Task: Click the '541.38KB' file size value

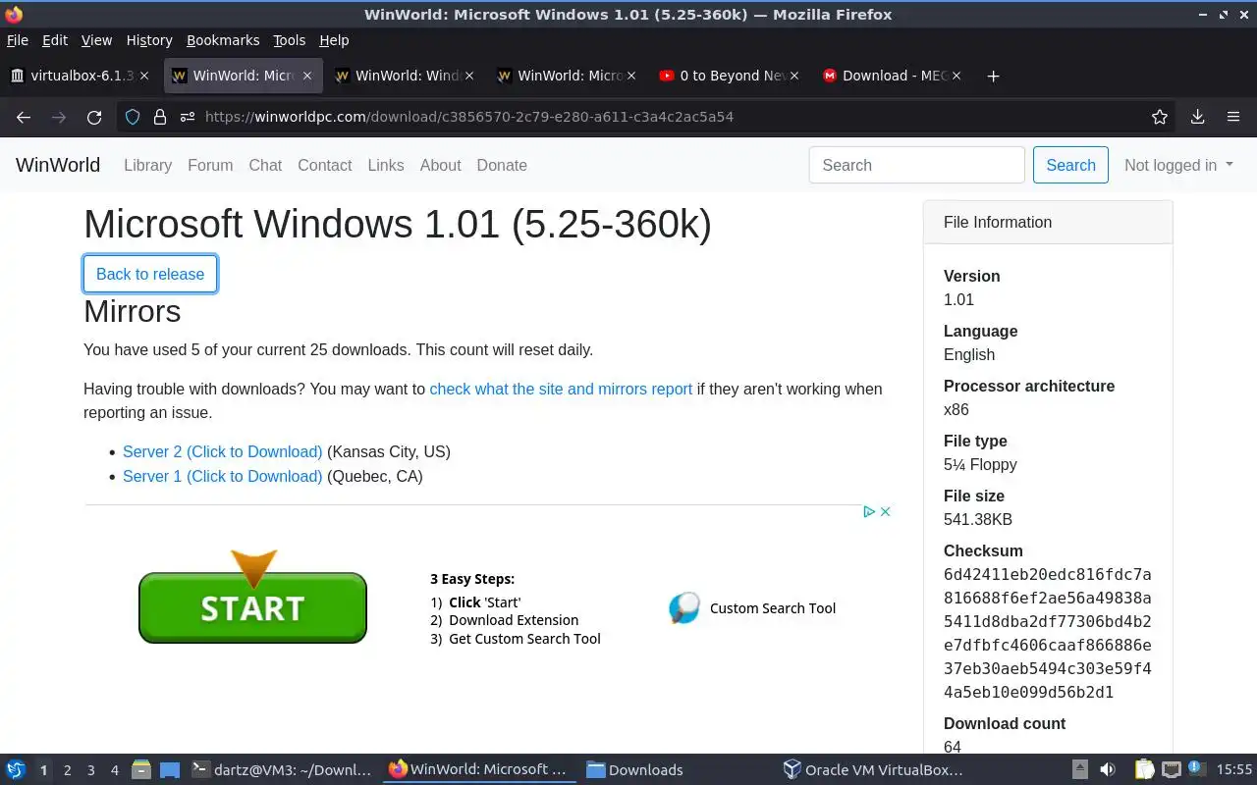Action: point(978,520)
